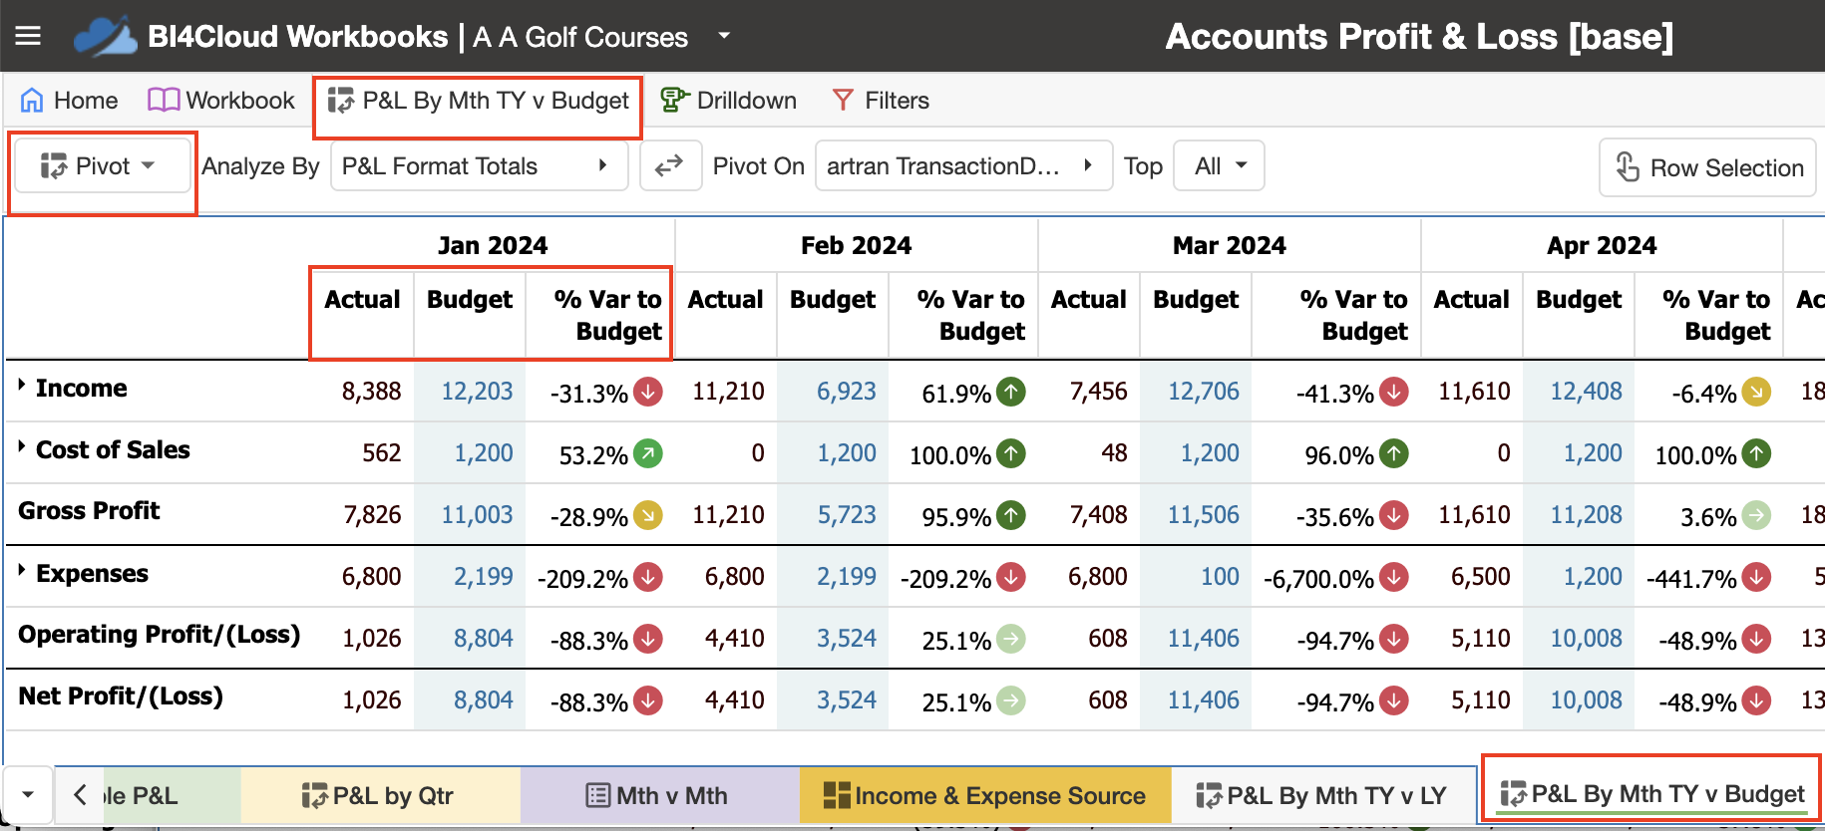Click Net Profit Apr budget value 10,008
Screen dimensions: 1825x831
point(1586,700)
